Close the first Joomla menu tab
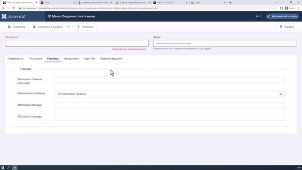The image size is (302, 170). (x=36, y=3)
